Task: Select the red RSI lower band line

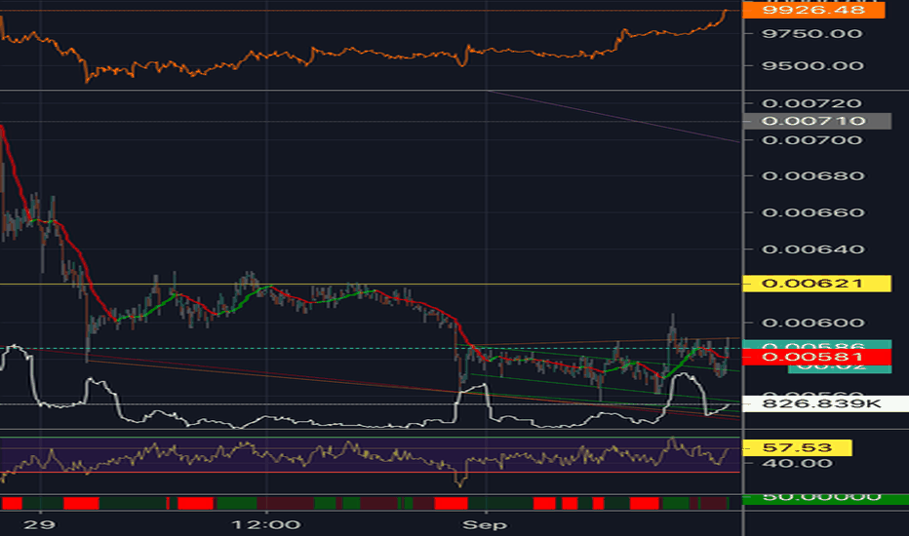Action: [x=371, y=473]
